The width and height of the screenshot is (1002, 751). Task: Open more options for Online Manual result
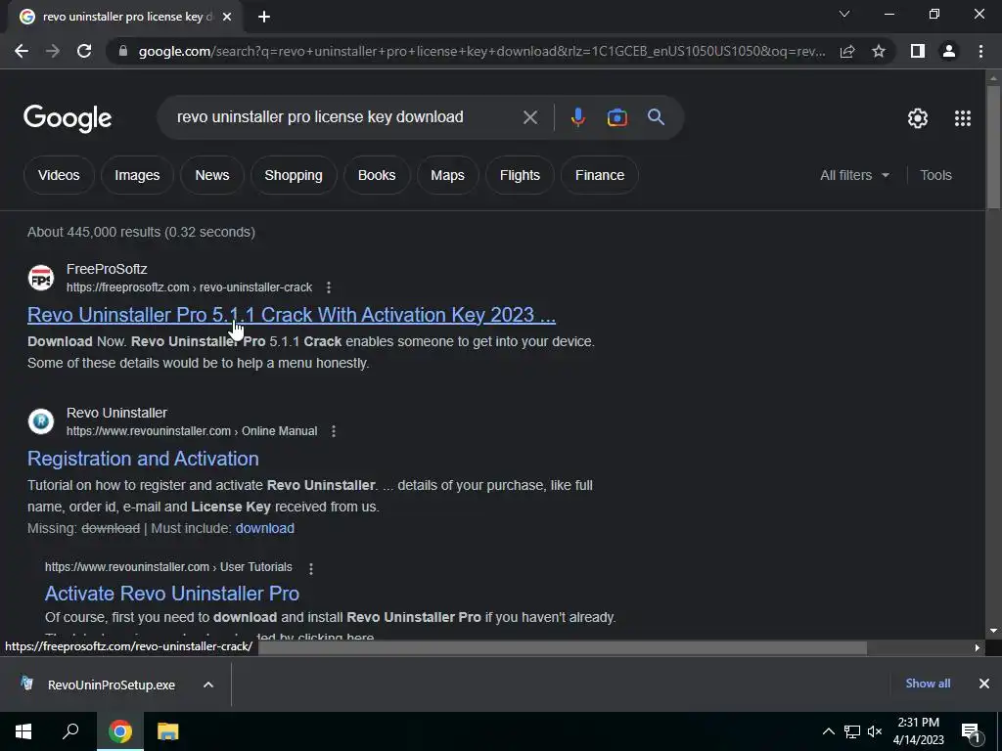[x=333, y=431]
